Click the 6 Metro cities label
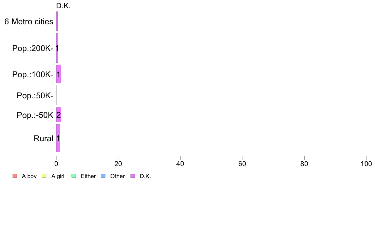The height and width of the screenshot is (232, 375). pyautogui.click(x=29, y=21)
